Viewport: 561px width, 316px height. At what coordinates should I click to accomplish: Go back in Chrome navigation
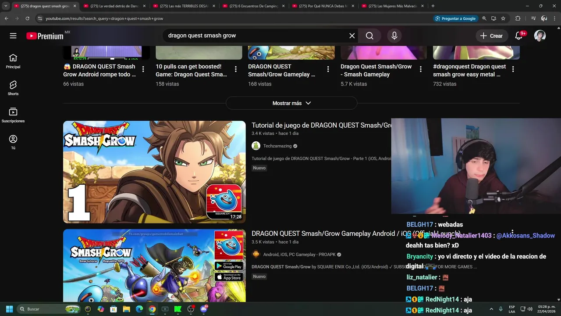6,18
